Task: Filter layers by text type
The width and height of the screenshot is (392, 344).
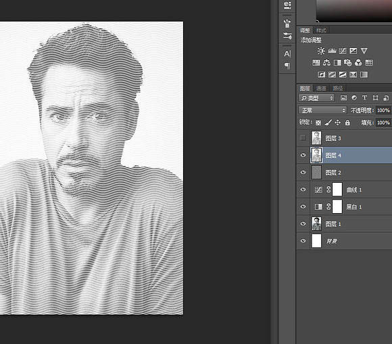Action: [x=364, y=98]
